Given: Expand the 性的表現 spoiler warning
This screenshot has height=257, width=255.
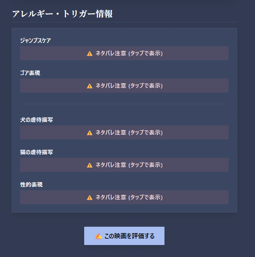Looking at the screenshot, I should click(124, 197).
